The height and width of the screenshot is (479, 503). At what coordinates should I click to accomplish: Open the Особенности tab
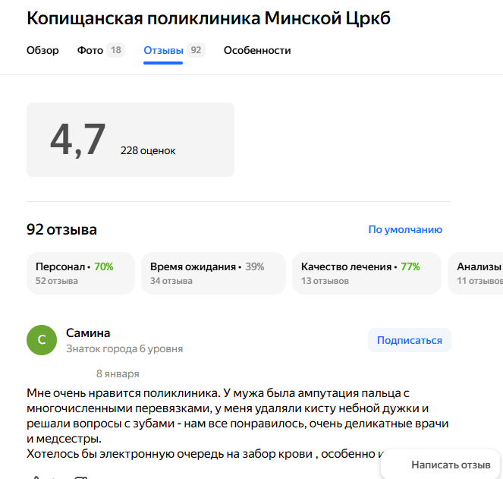point(257,51)
